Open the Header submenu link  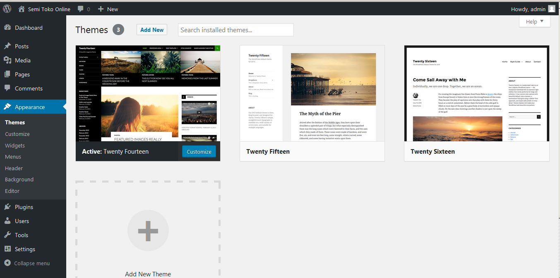pos(14,168)
